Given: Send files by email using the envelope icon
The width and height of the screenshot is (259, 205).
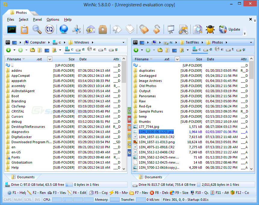Looking at the screenshot, I should pyautogui.click(x=91, y=29).
